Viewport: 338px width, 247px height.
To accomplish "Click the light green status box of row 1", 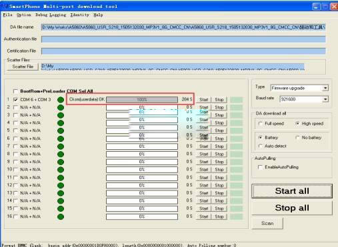I will (236, 100).
